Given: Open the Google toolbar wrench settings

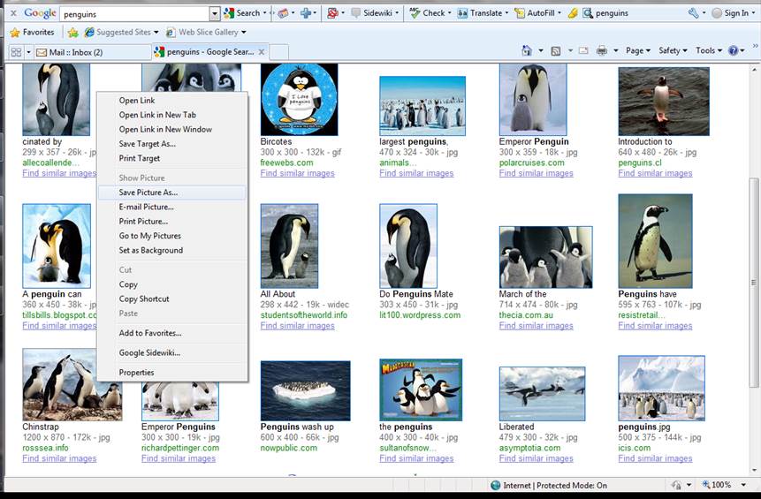Looking at the screenshot, I should [x=693, y=13].
